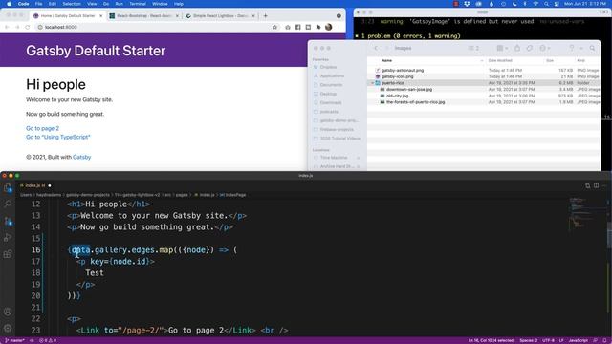Click Gatsby Default Starter header title link
The height and width of the screenshot is (344, 612).
click(x=96, y=51)
